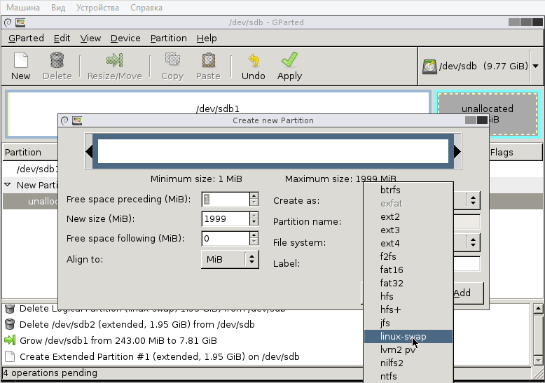This screenshot has width=545, height=383.
Task: Click the trash icon of Delete /dev/sdb2 operation
Action: 10,324
